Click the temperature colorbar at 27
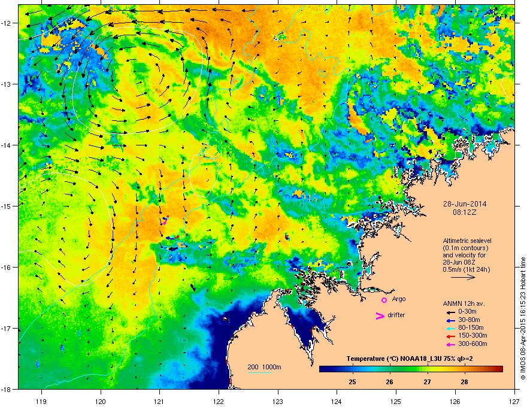 427,369
